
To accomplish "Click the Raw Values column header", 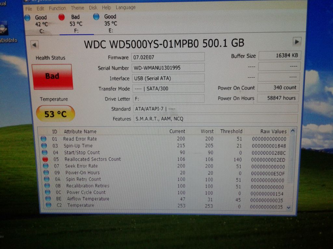I will [273, 132].
